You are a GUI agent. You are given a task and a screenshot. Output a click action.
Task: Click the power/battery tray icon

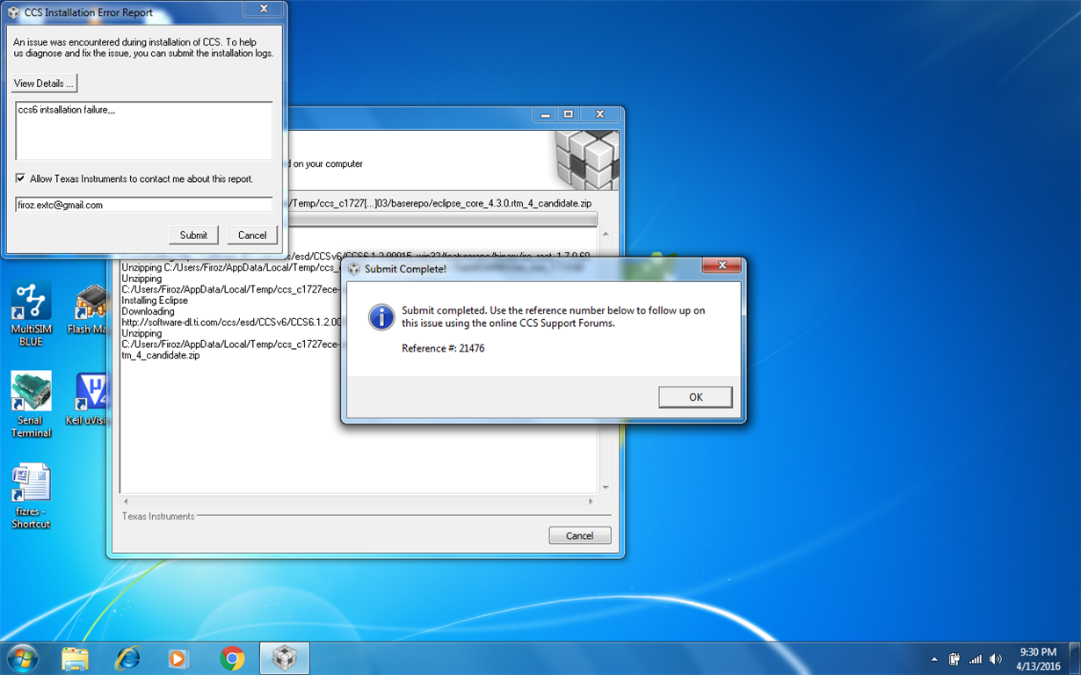click(955, 659)
